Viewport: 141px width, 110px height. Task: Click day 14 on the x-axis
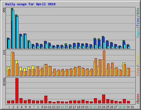62,107
